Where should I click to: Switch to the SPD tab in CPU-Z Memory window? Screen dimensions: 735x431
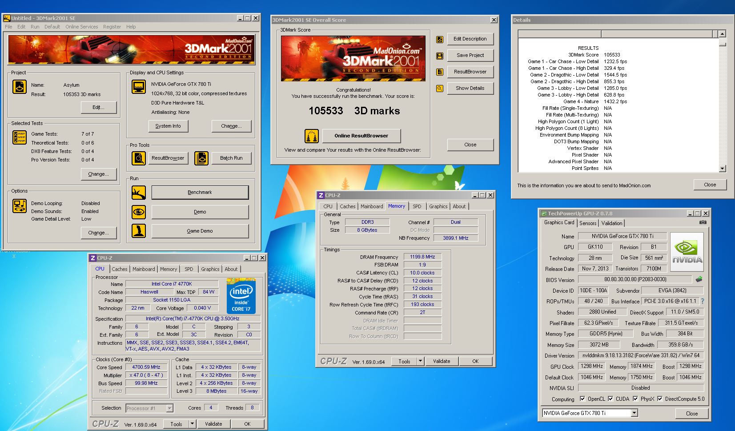pos(417,206)
